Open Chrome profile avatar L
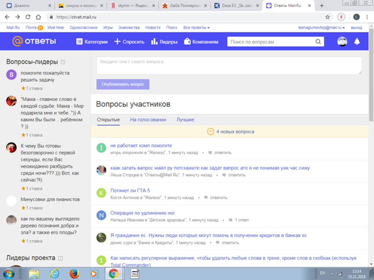The image size is (374, 280). point(356,17)
